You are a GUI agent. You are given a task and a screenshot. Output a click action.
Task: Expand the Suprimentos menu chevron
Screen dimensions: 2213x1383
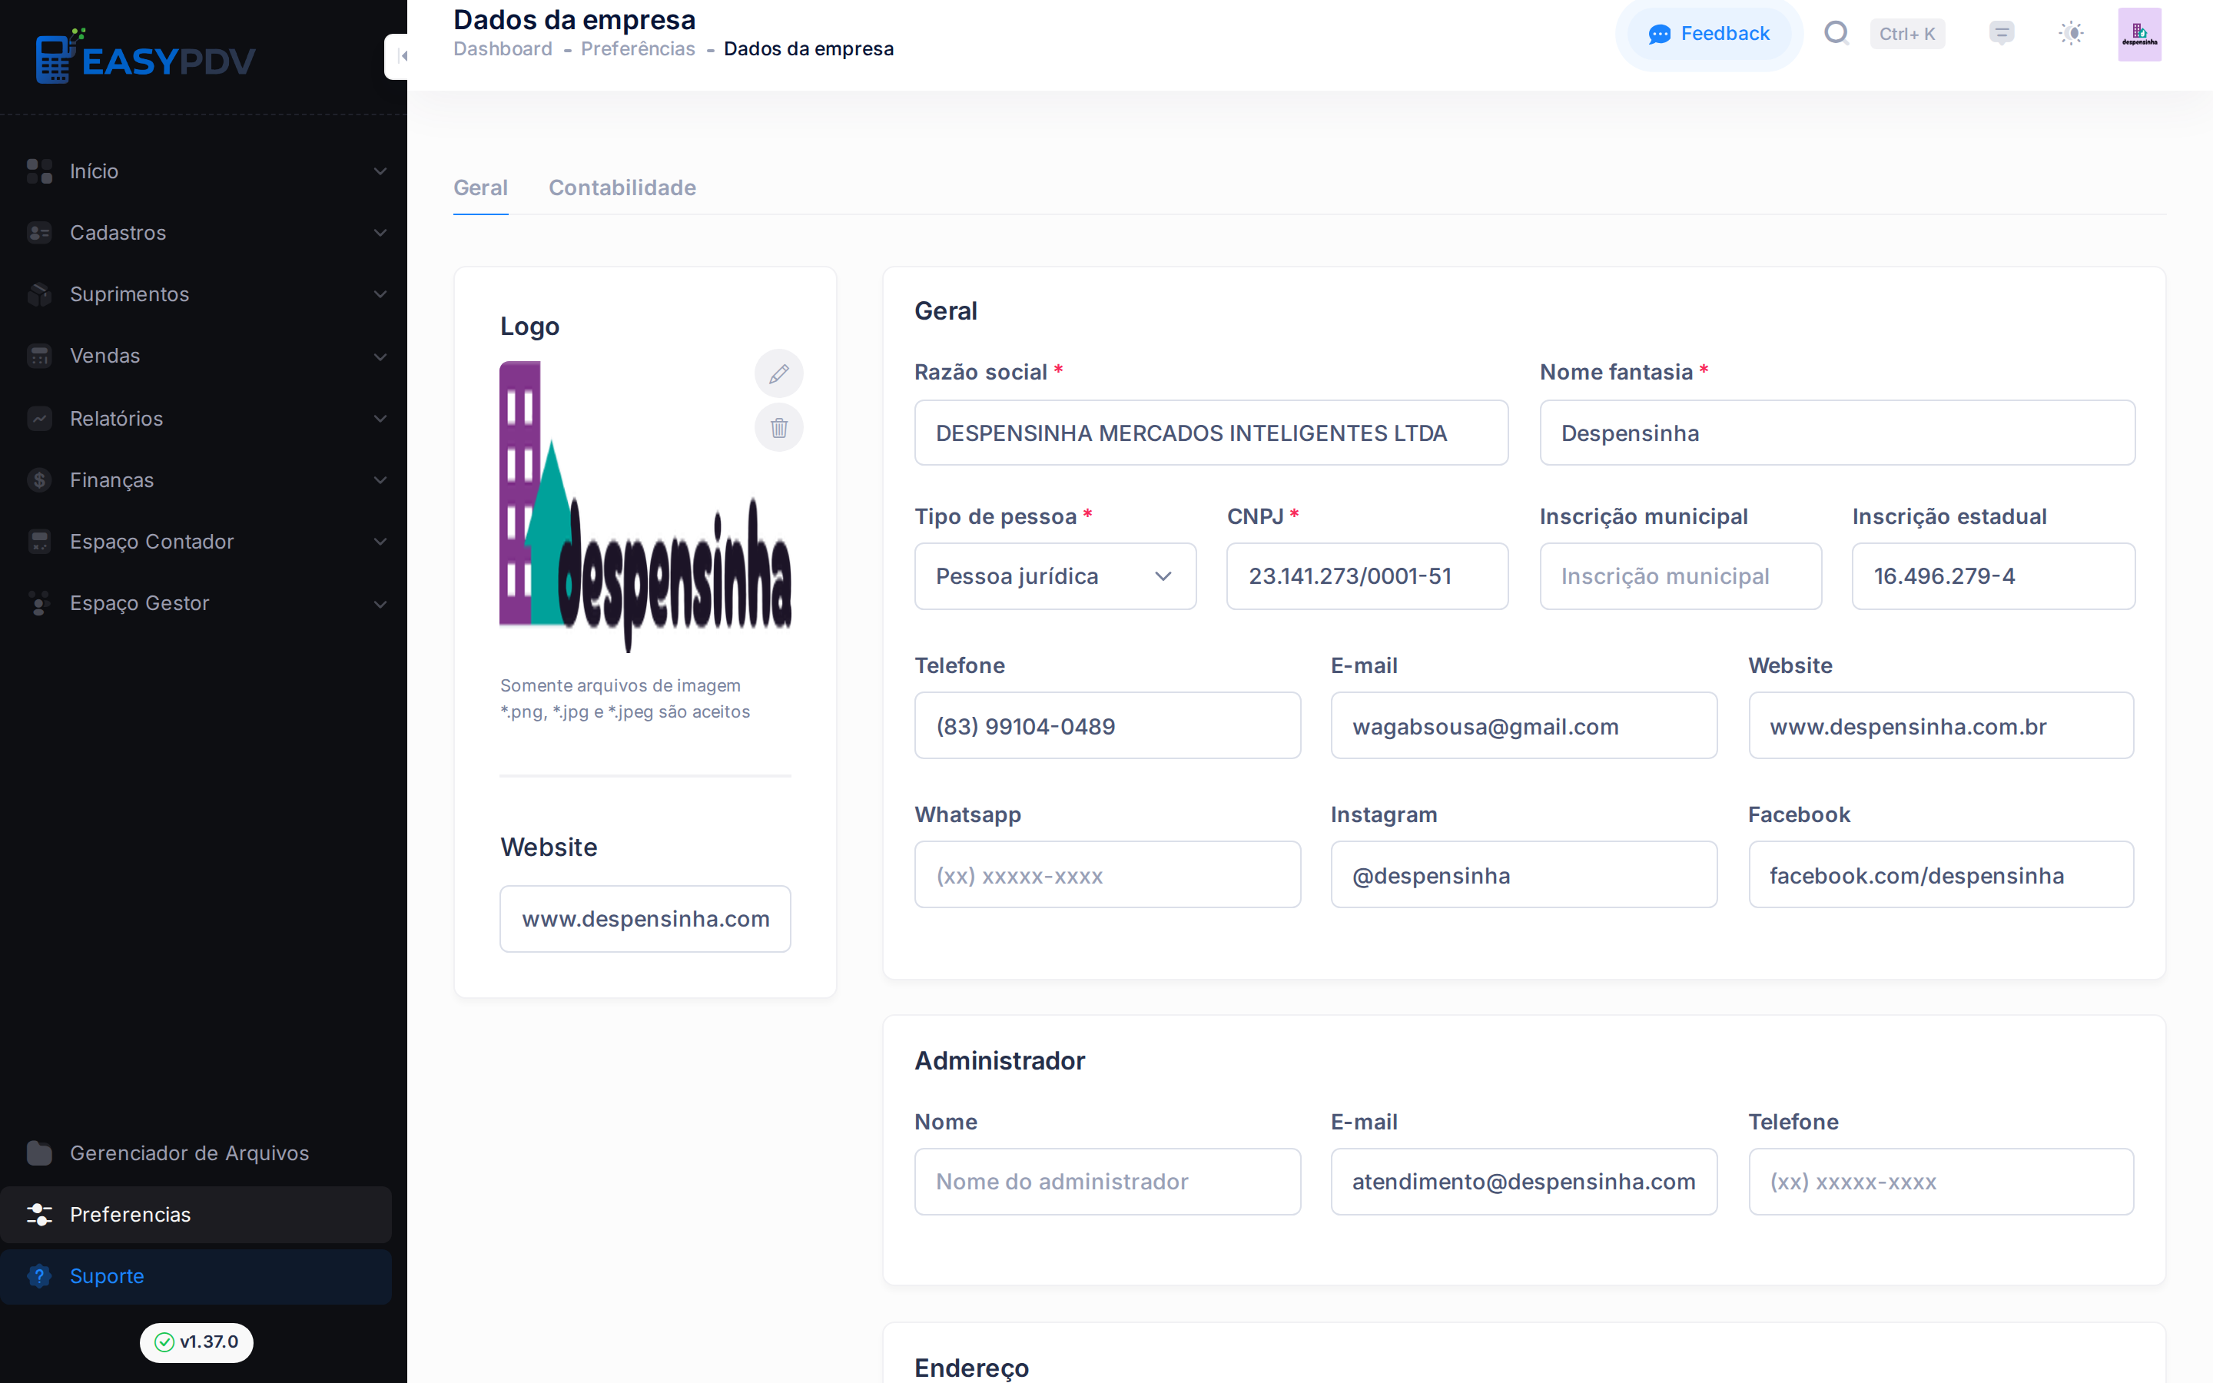[x=380, y=294]
